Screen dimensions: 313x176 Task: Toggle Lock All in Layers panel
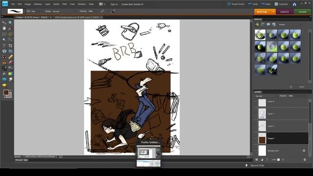click(283, 160)
